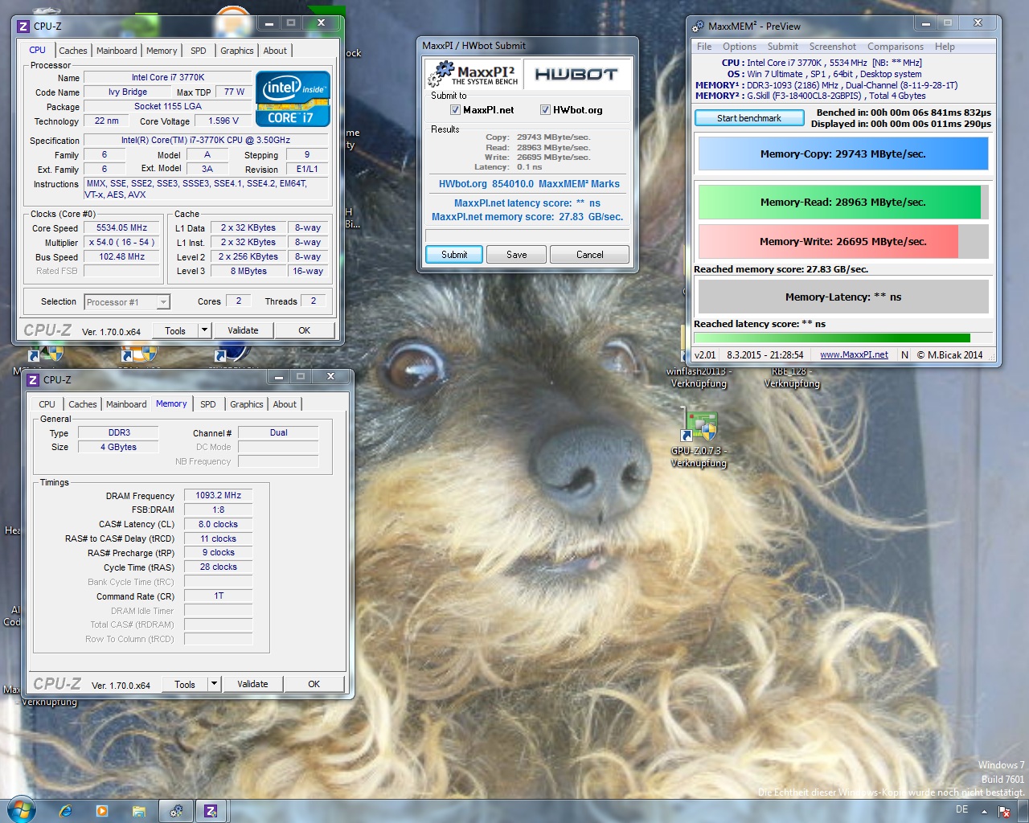Click the DRAM Frequency 1093.2 MHz field
Viewport: 1029px width, 823px height.
coord(219,495)
